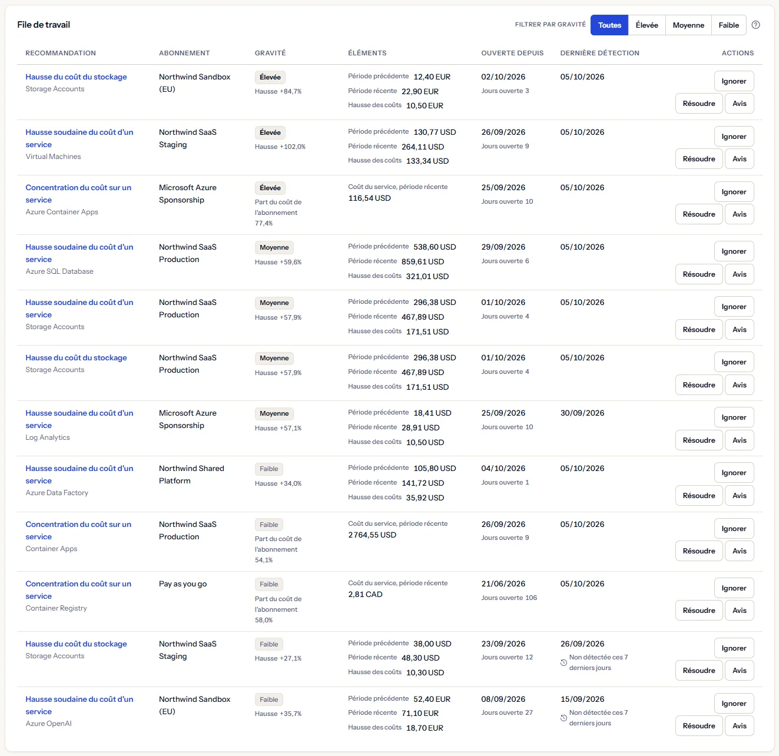
Task: Resolve the Azure SQL Database recommendation
Action: [699, 274]
